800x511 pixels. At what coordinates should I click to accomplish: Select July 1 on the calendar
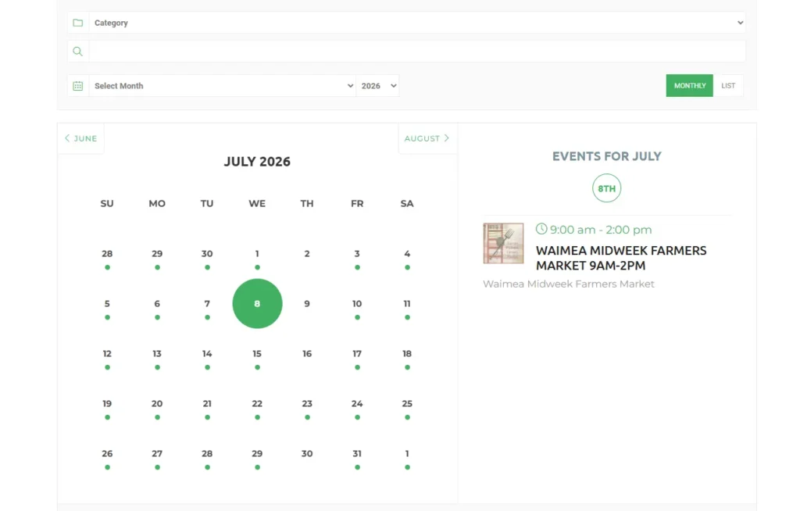coord(257,254)
